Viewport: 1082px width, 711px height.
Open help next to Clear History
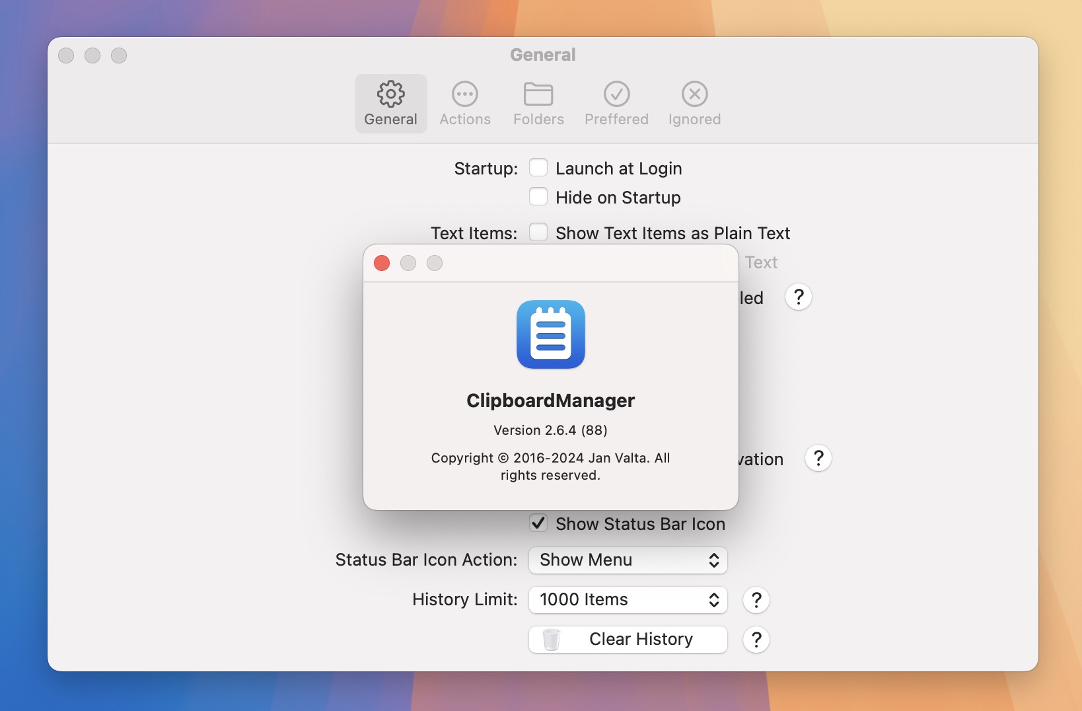[756, 640]
